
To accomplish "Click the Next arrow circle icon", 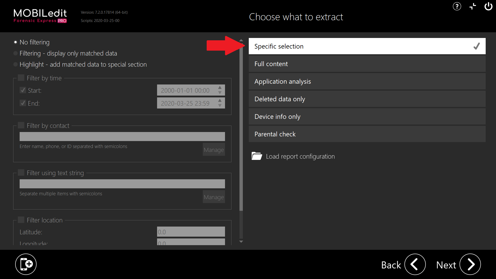I will [x=470, y=264].
